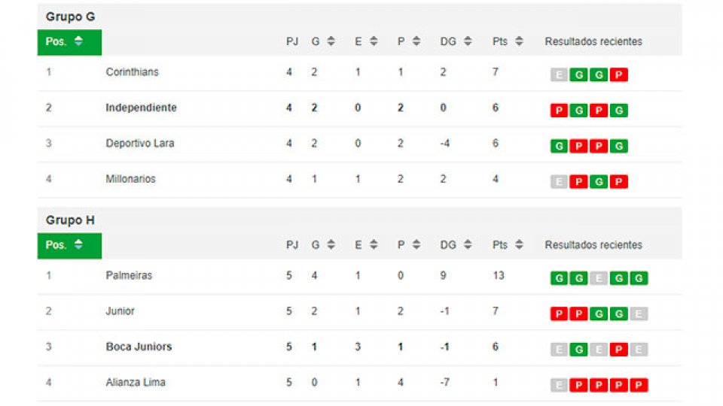Sort Grupo H by wins (G) arrows
The width and height of the screenshot is (723, 406).
(x=331, y=245)
